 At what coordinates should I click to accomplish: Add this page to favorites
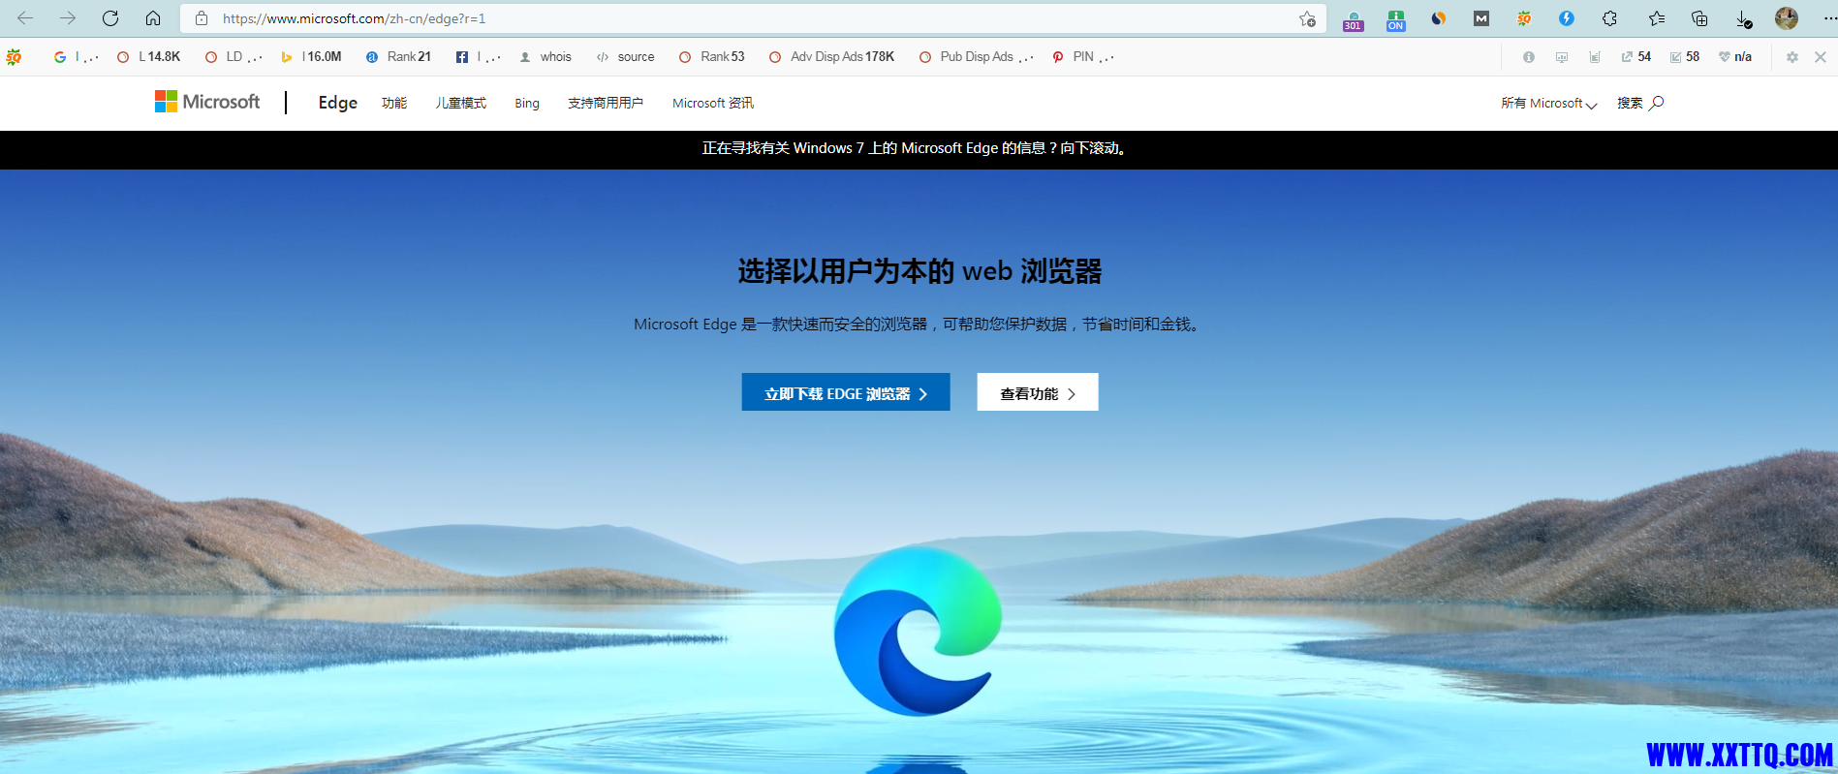tap(1307, 18)
